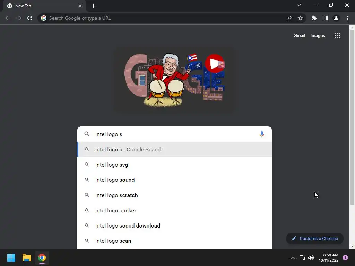The image size is (355, 266).
Task: Start voice search with the microphone
Action: (x=262, y=134)
